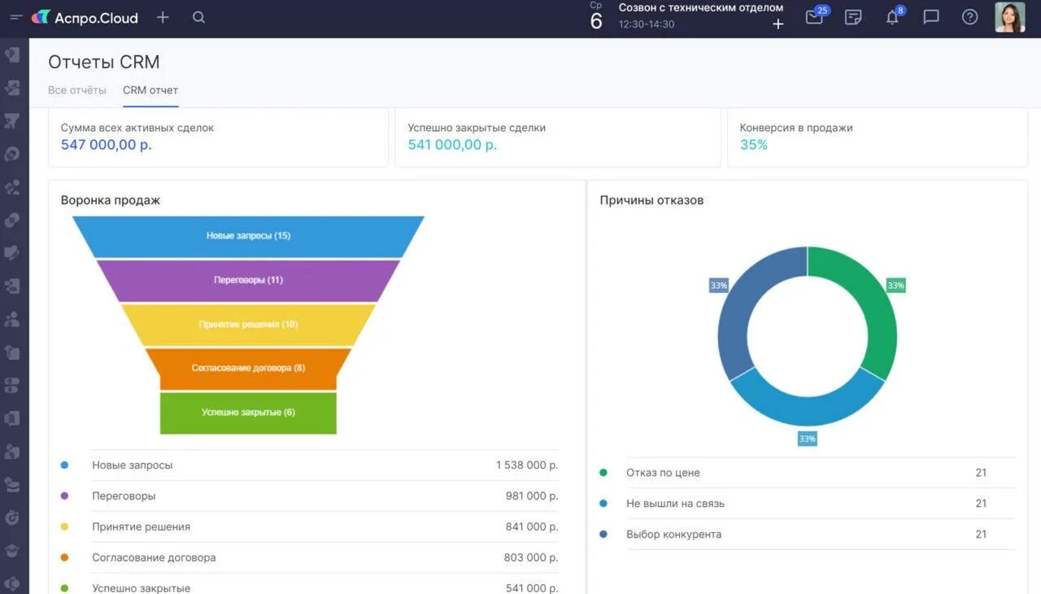
Task: Open the chat bubble icon
Action: (x=931, y=17)
